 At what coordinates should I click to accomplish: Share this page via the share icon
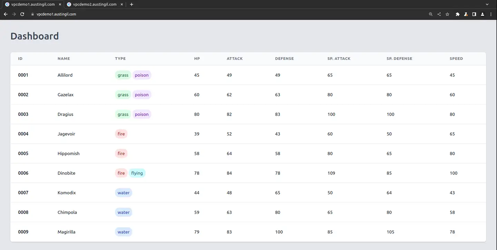(x=439, y=14)
